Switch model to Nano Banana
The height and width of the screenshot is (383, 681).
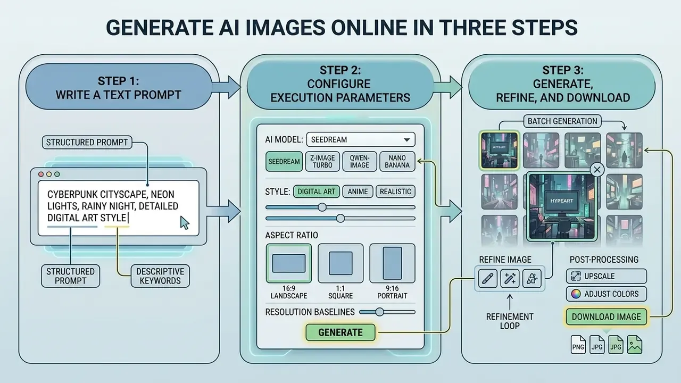(398, 161)
